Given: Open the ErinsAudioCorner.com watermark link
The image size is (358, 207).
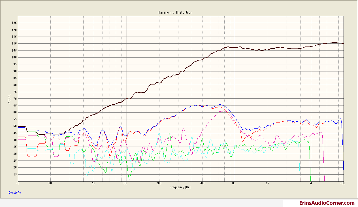Looking at the screenshot, I should [x=327, y=203].
